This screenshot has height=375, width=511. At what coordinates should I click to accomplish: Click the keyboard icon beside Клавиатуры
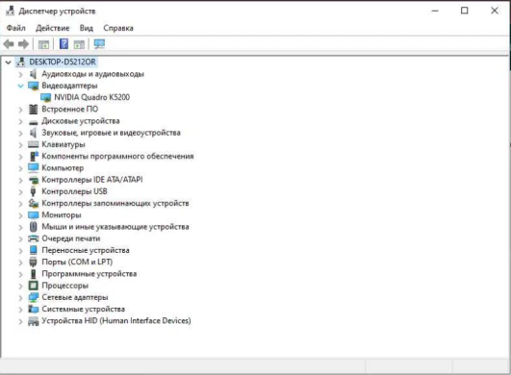tap(34, 144)
